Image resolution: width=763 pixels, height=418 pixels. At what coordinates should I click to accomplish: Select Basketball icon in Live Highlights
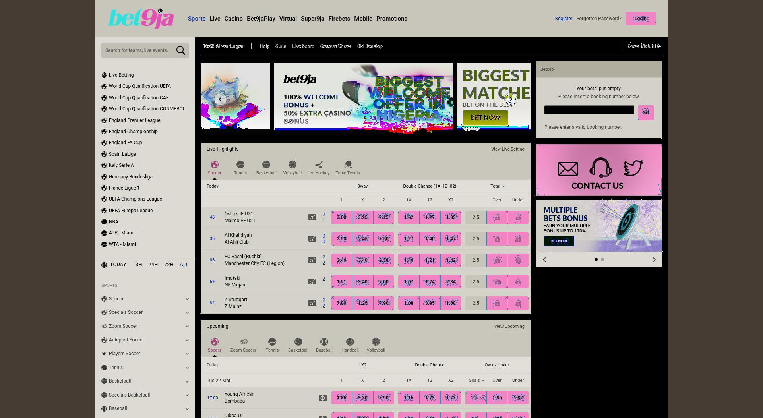point(266,164)
